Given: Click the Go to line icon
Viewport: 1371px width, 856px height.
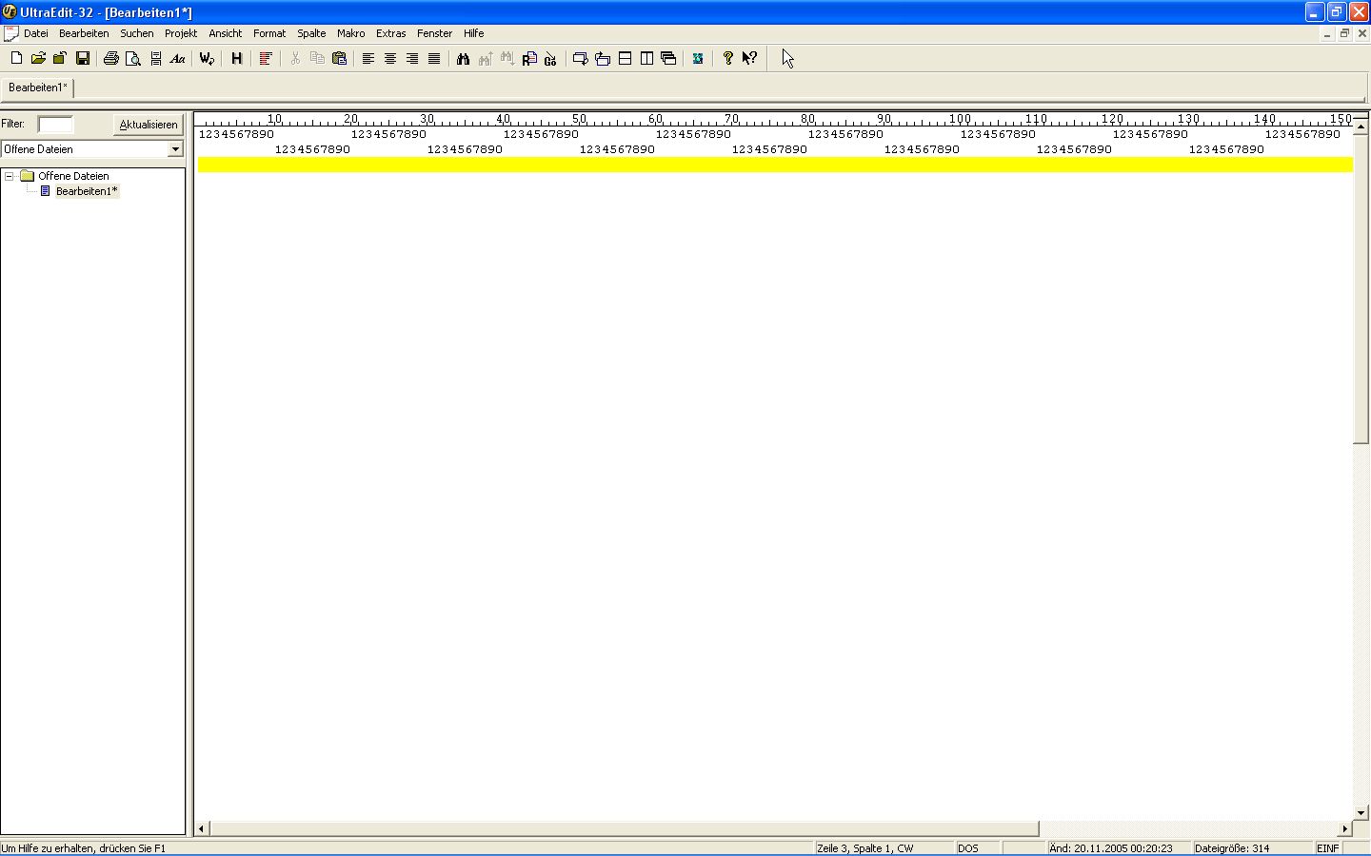Looking at the screenshot, I should [x=550, y=59].
